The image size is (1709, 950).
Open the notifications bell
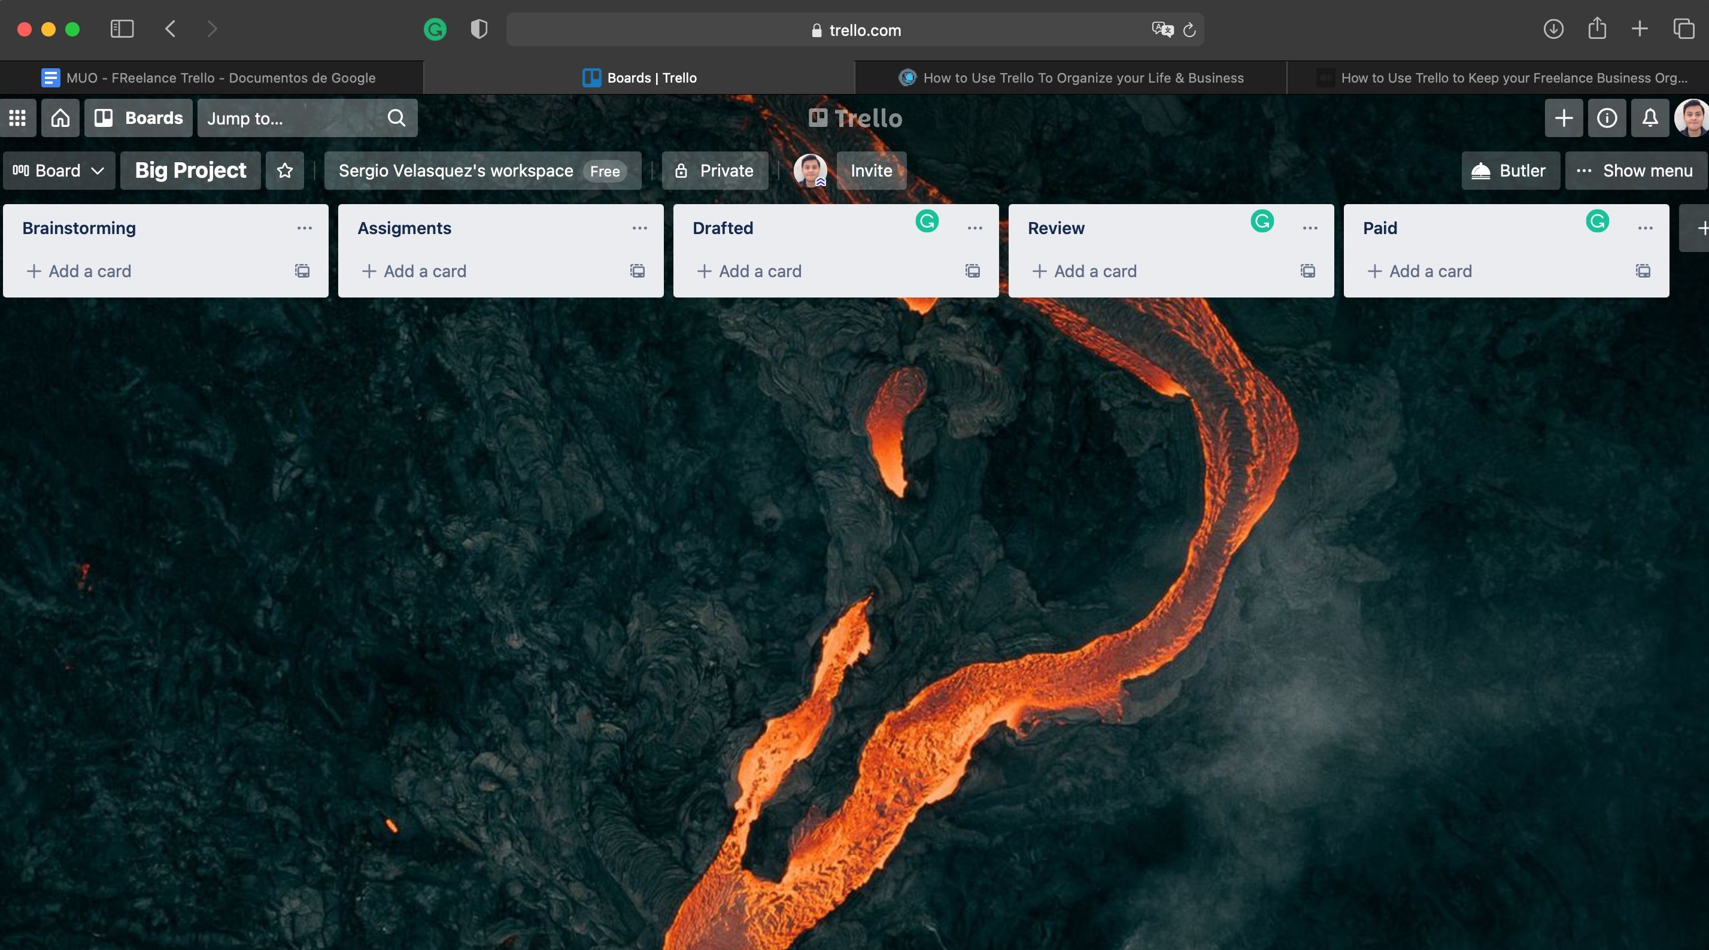(1650, 118)
